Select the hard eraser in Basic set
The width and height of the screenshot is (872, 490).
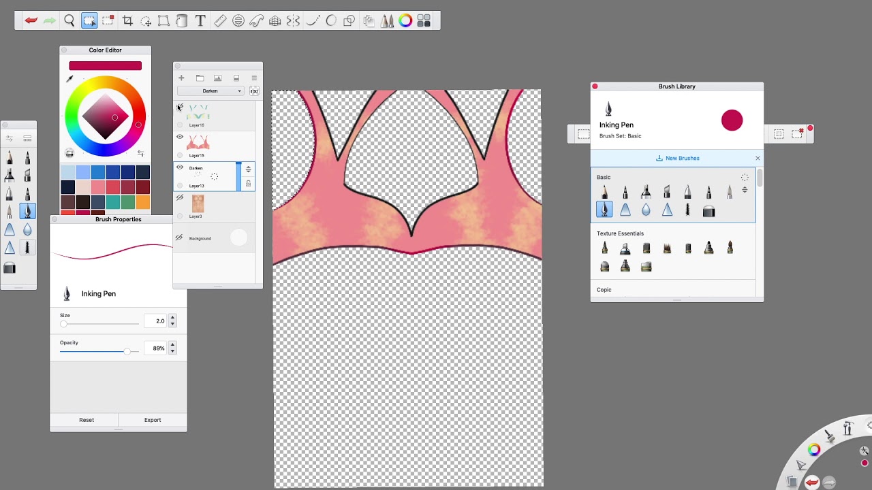coord(708,212)
